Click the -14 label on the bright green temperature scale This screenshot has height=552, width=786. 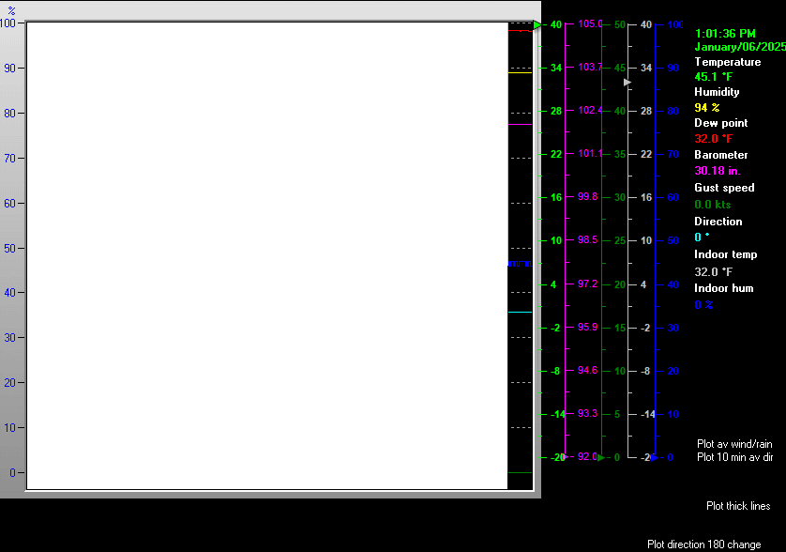tap(557, 414)
